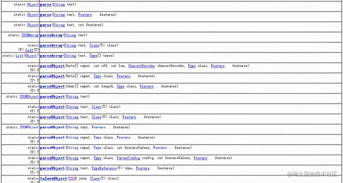
Task: Open the Feature link in the parseObject(char[] input...) row
Action: [x=147, y=87]
